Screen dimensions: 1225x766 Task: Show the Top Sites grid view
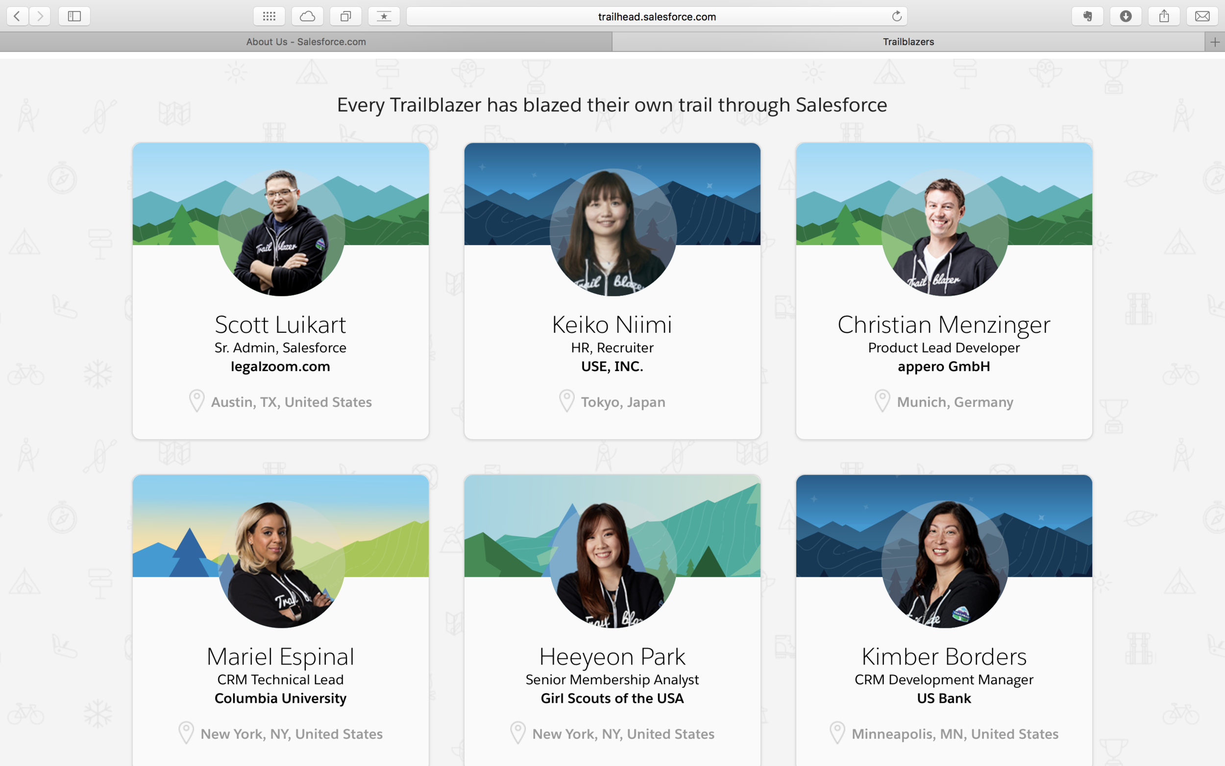tap(269, 16)
